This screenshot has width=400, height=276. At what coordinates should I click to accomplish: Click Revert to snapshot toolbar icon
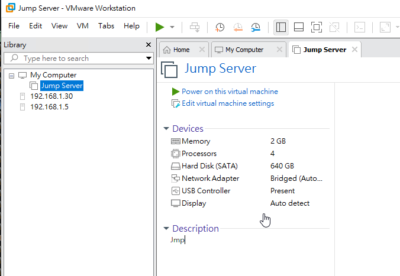[238, 27]
